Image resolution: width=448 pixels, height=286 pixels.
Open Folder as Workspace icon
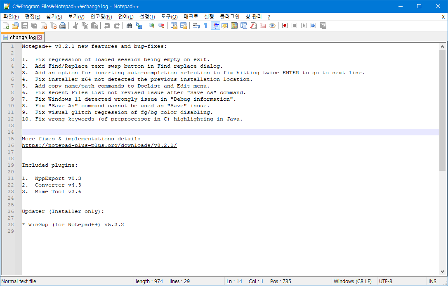[263, 26]
